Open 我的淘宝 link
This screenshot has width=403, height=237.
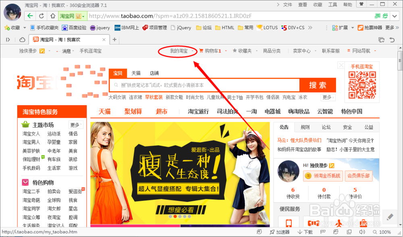point(179,51)
